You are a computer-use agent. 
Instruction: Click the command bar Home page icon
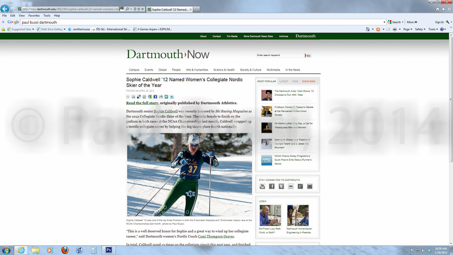click(367, 29)
